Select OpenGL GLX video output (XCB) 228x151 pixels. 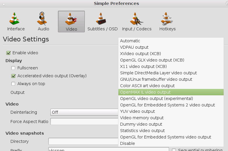coord(152,60)
